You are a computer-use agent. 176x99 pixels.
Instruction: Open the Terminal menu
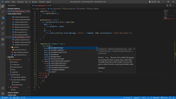pyautogui.click(x=42, y=2)
